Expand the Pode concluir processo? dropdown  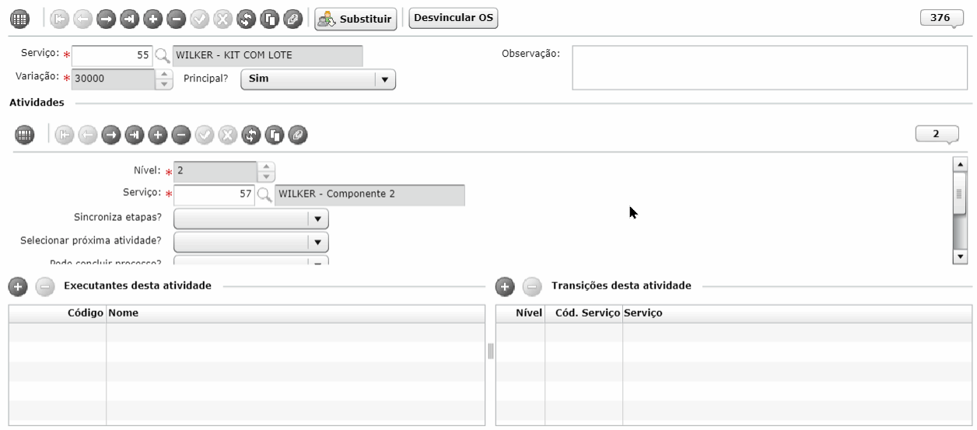pos(251,261)
